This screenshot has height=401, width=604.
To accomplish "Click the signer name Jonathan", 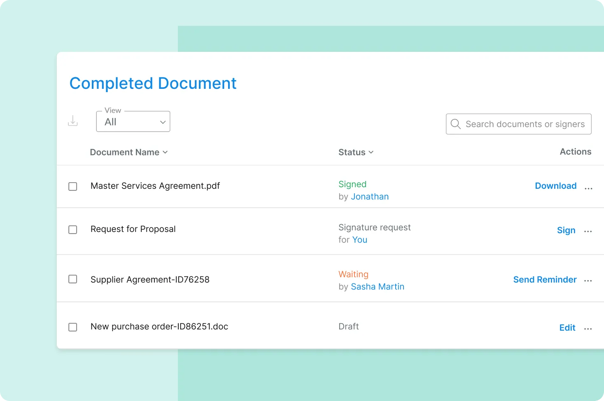I will coord(369,196).
